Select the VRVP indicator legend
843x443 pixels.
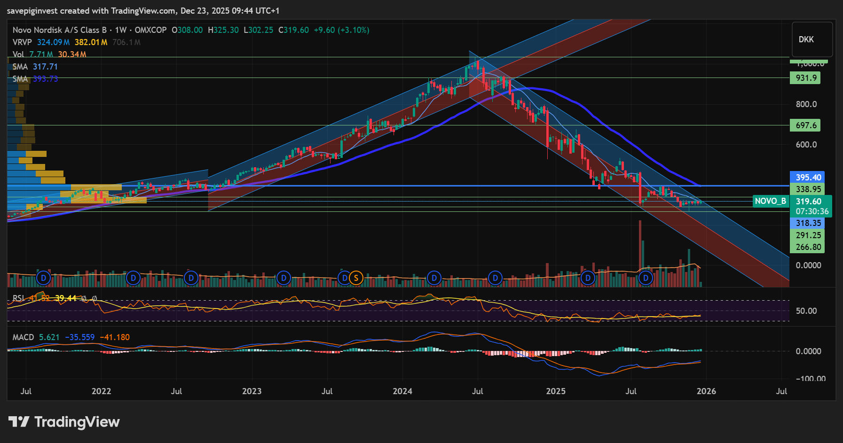[x=22, y=42]
